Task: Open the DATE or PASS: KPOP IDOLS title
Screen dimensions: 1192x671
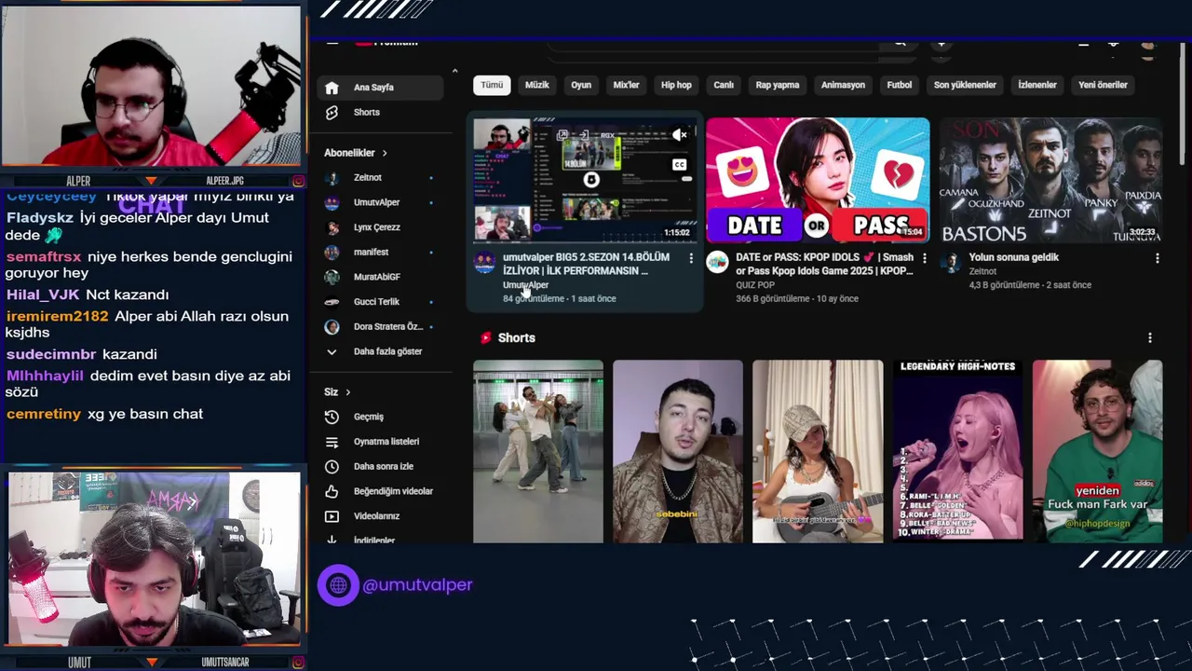Action: click(825, 264)
